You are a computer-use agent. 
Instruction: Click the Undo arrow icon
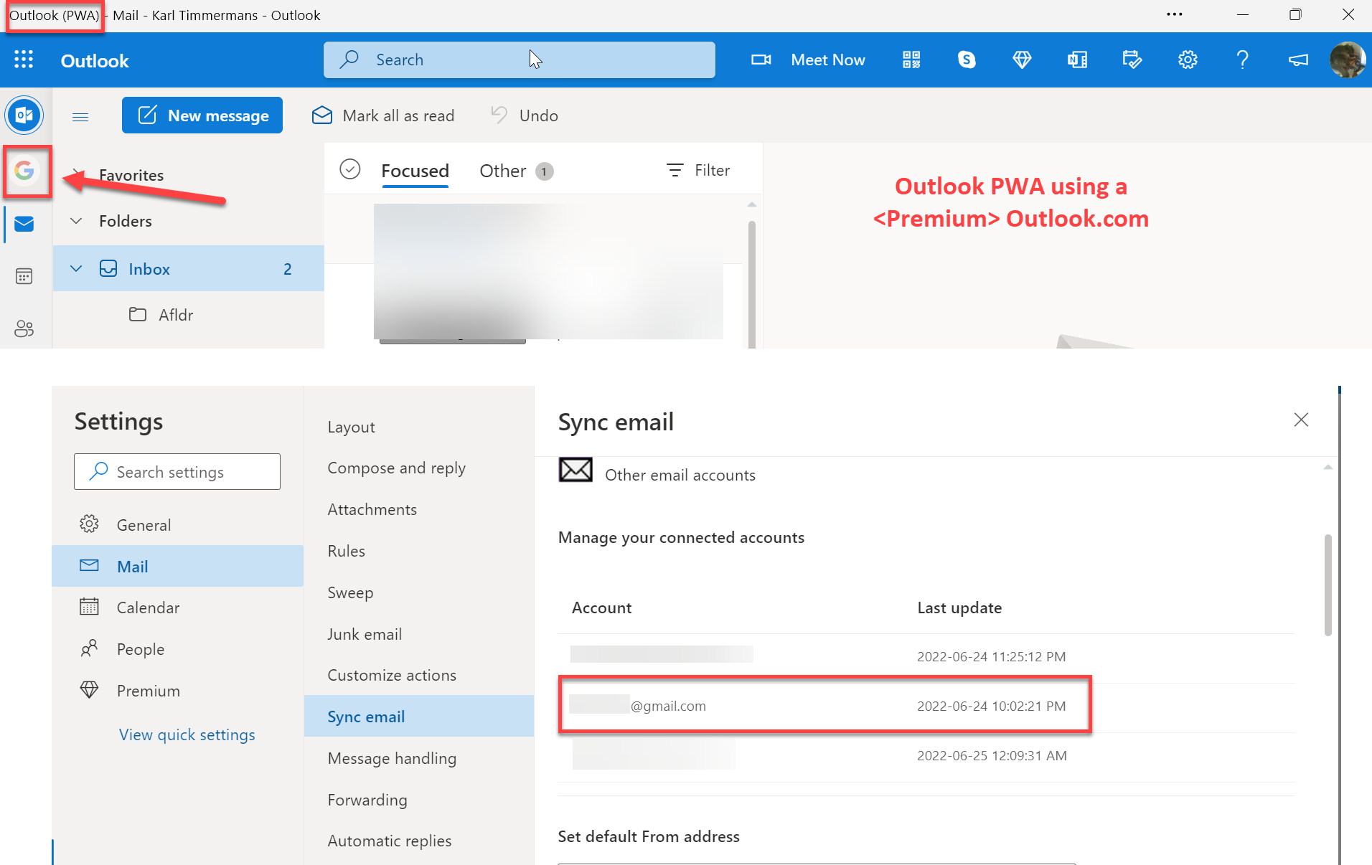pyautogui.click(x=499, y=115)
